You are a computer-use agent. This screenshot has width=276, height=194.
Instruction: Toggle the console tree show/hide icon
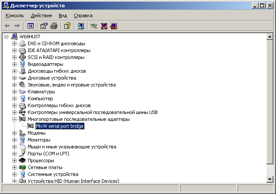pyautogui.click(x=31, y=26)
